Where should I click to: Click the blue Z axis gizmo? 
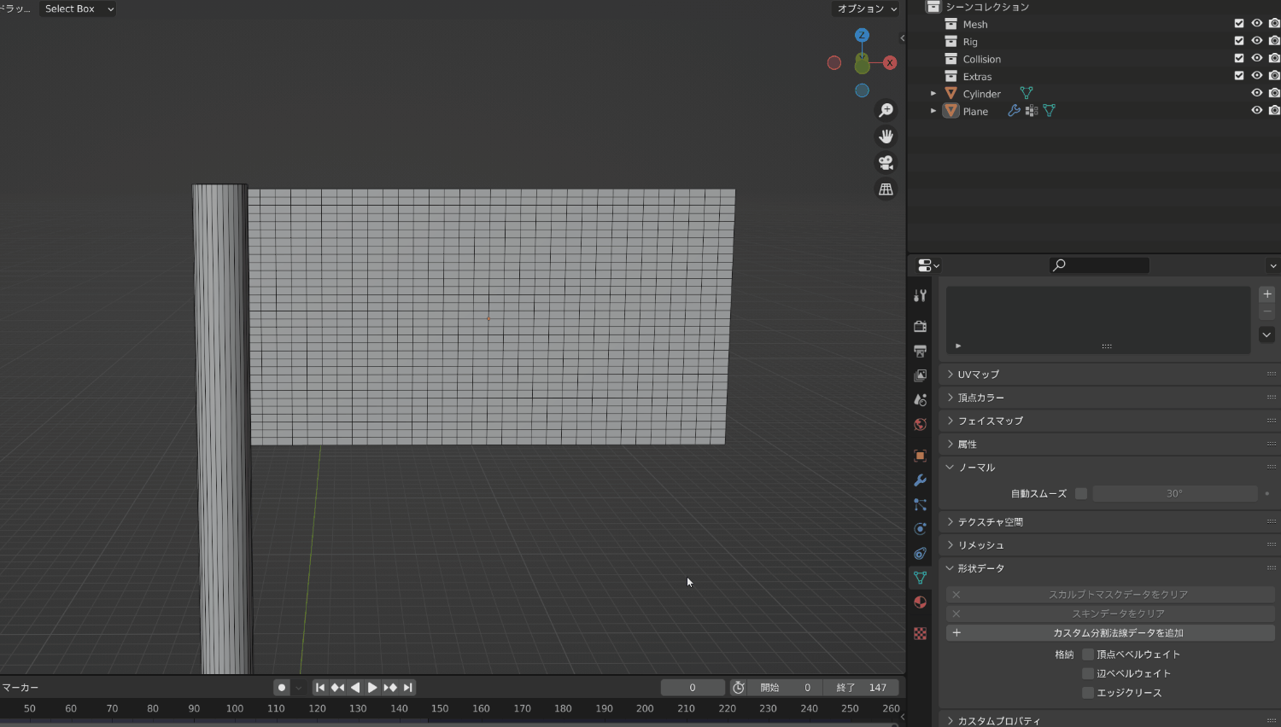tap(862, 35)
